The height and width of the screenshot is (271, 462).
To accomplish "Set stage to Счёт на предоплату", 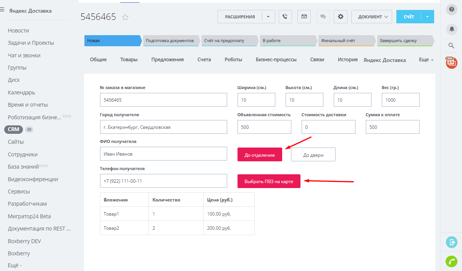I will (230, 41).
